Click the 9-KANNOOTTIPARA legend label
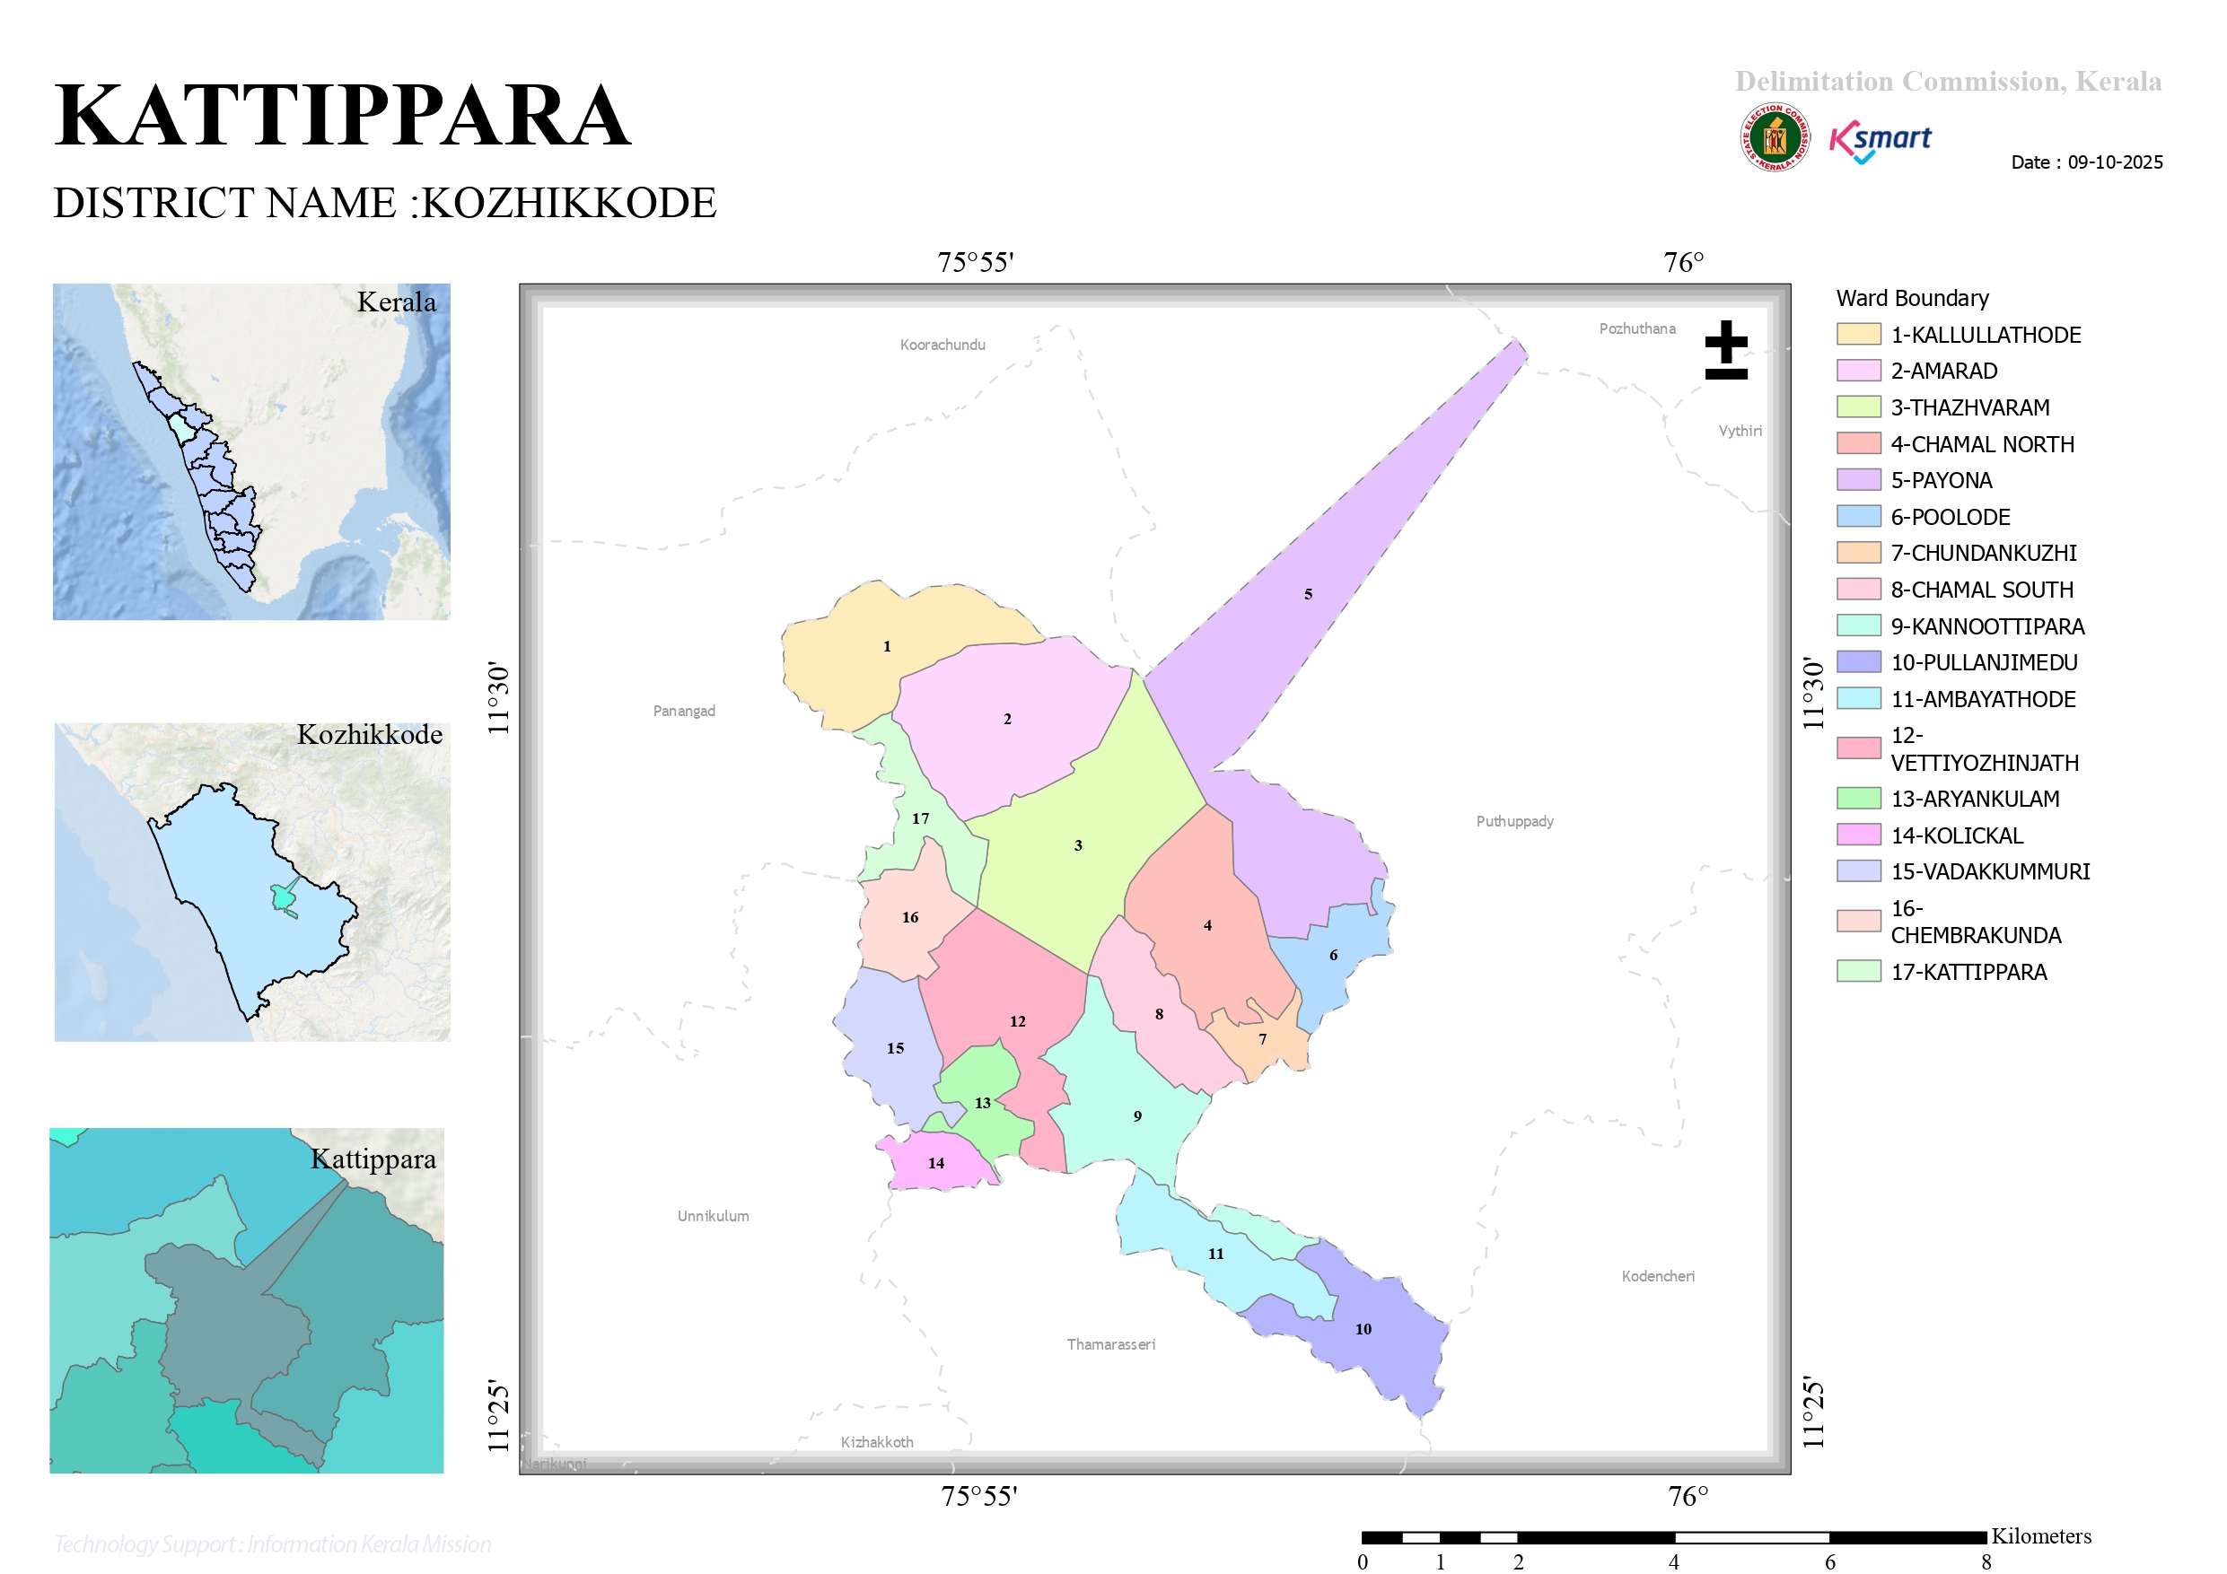Screen dimensions: 2227x1574 tap(1986, 626)
